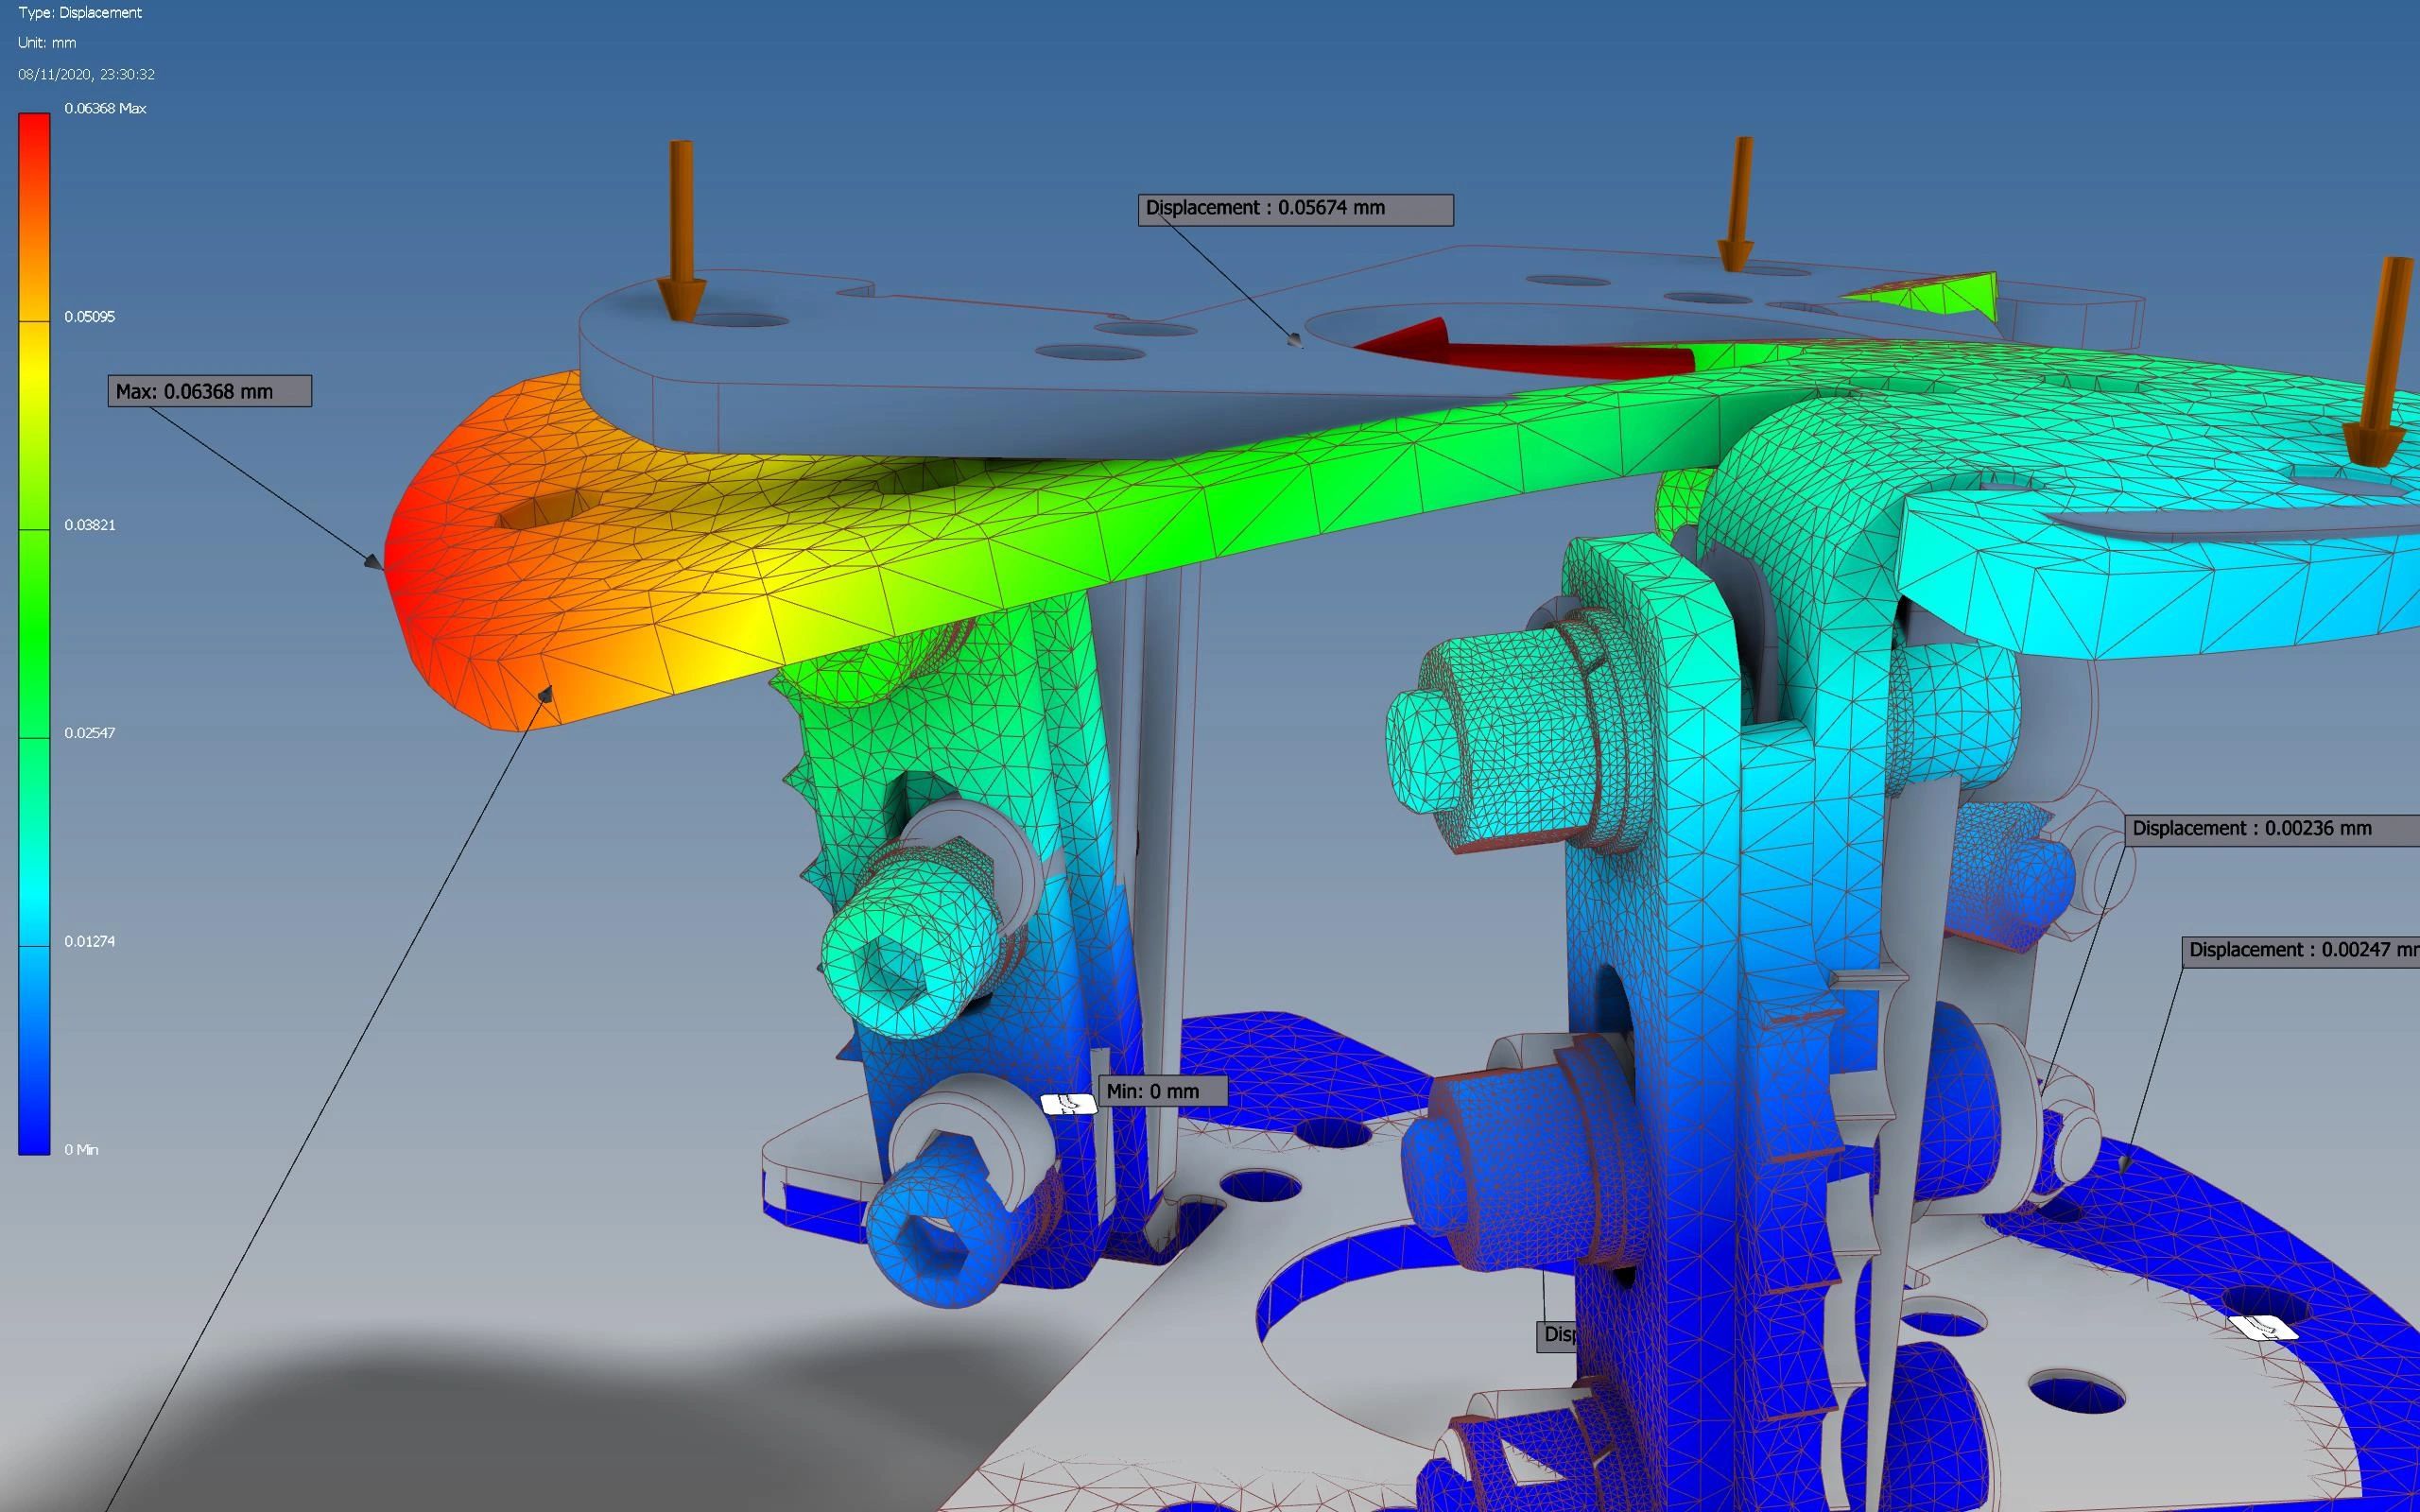Image resolution: width=2420 pixels, height=1512 pixels.
Task: Select the Min: 0 mm label
Action: coord(1162,1091)
